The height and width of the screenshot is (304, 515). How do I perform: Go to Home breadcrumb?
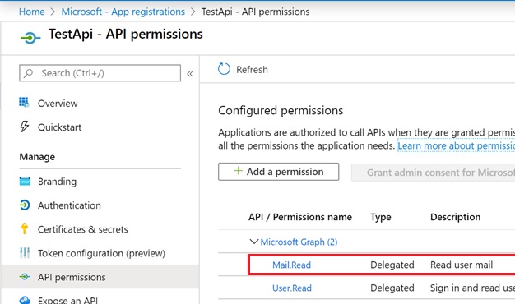point(31,12)
